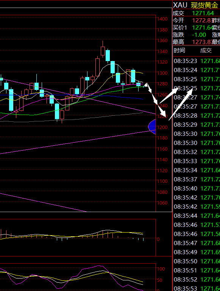Click the 100 level label in oscillator panel
220x291 pixels.
(161, 269)
